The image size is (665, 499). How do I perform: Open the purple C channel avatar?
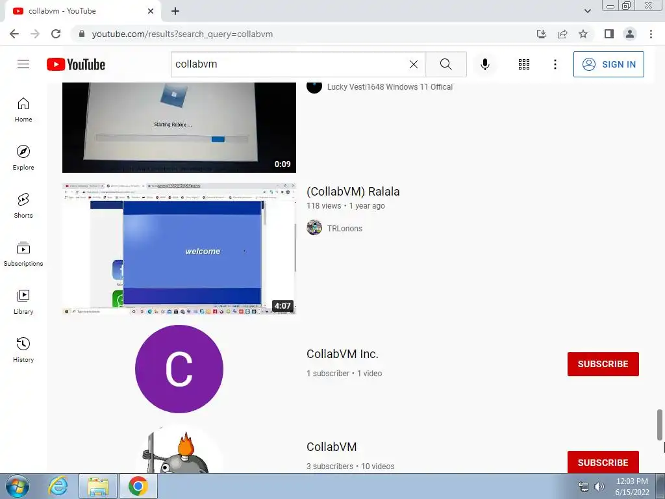(x=179, y=369)
